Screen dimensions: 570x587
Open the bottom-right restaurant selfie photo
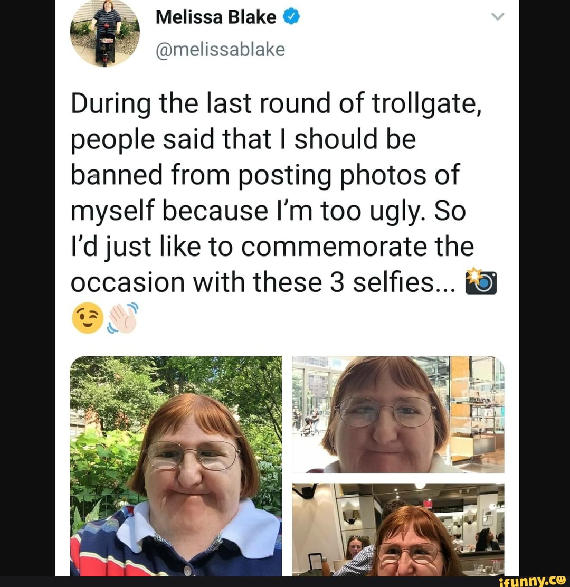coord(398,529)
